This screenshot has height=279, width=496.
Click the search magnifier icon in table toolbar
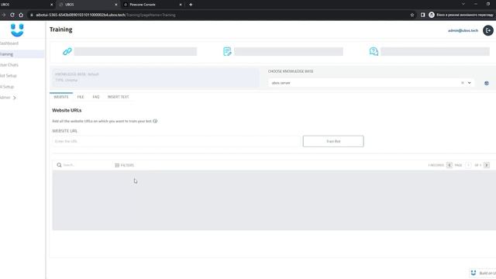[59, 165]
